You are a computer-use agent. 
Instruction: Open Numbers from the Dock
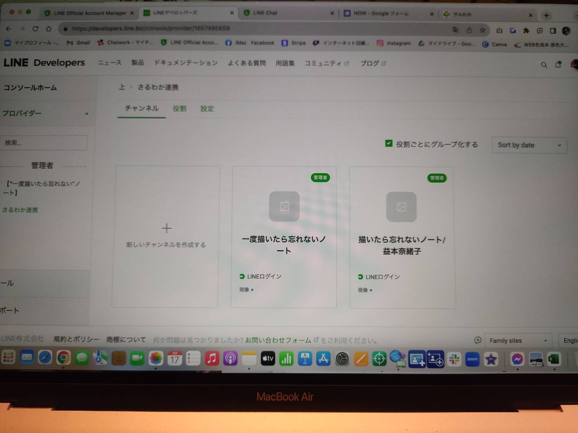[286, 359]
